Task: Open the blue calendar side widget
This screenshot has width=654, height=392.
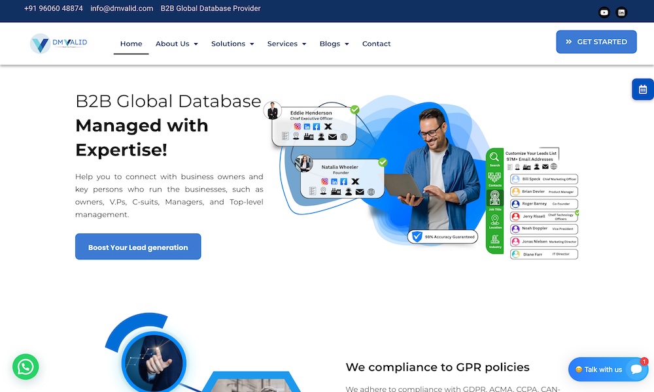Action: pyautogui.click(x=642, y=90)
